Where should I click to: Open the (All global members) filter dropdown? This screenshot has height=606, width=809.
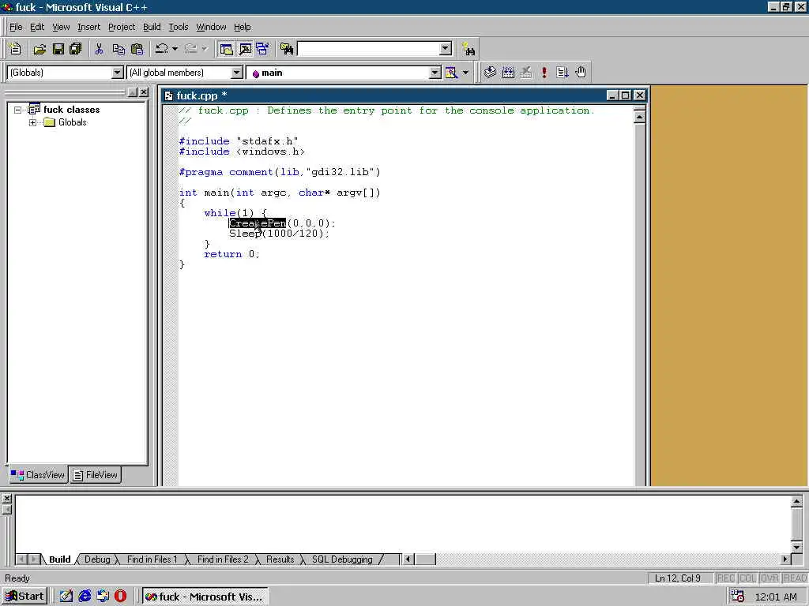point(236,73)
